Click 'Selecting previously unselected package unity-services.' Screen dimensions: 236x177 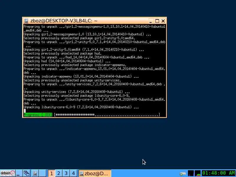72,80
